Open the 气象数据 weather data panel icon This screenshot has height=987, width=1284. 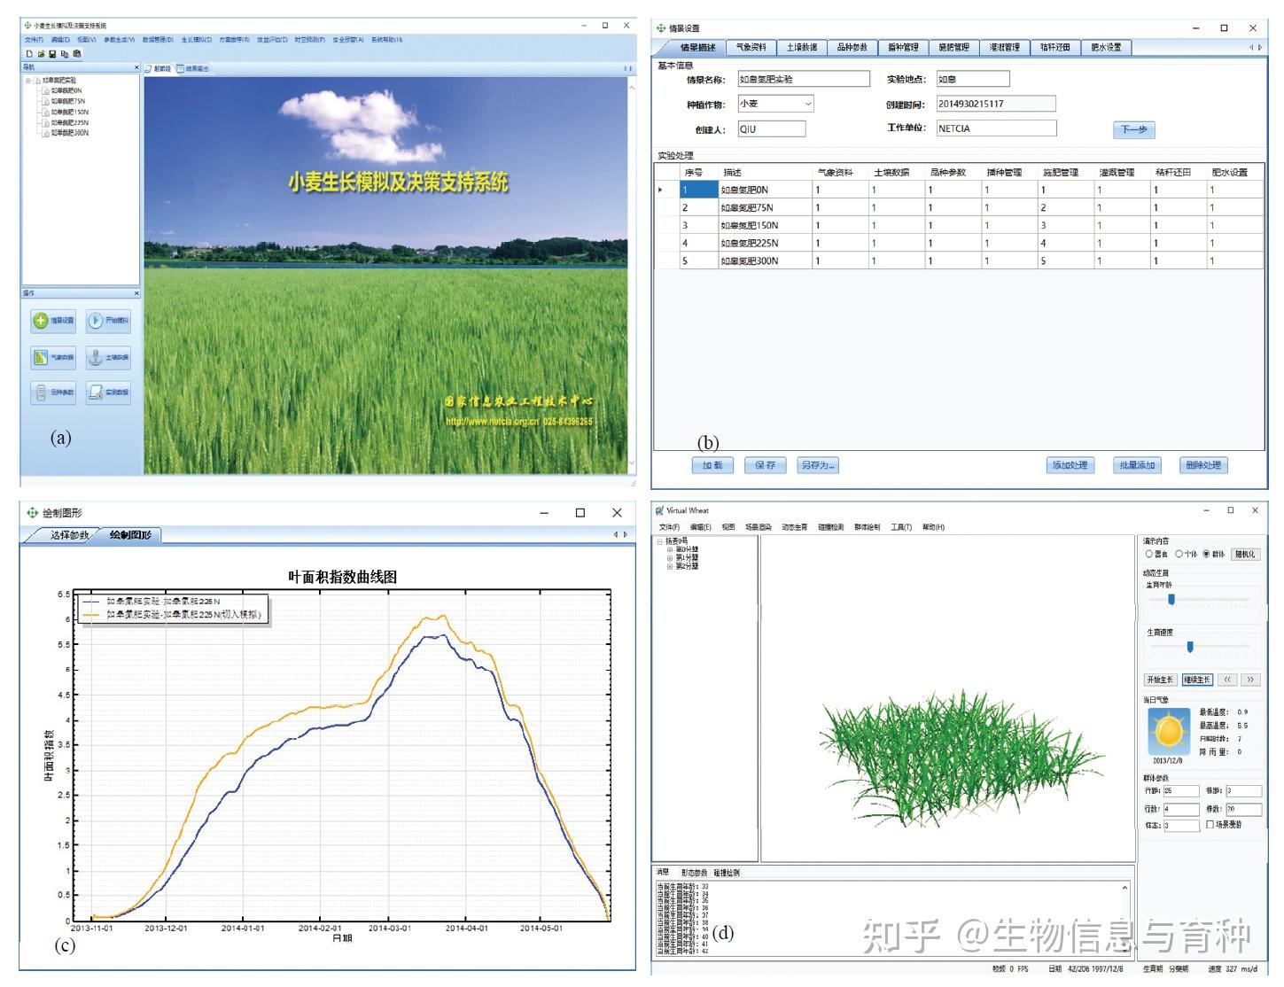(41, 357)
